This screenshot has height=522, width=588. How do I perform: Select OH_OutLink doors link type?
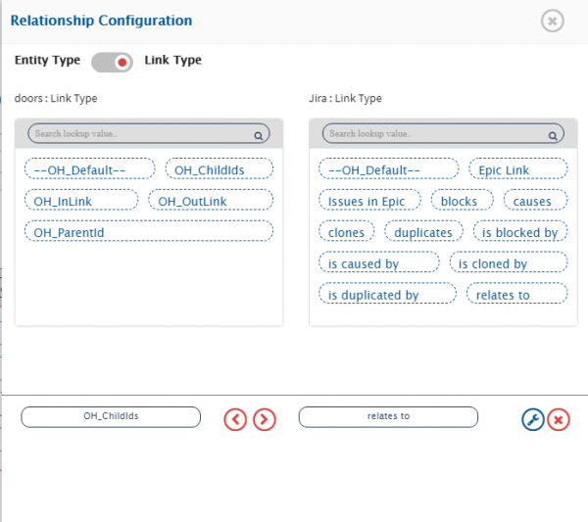(x=211, y=201)
